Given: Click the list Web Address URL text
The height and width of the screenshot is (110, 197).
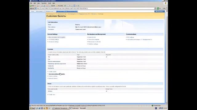Looking at the screenshot, I should pos(88,27).
